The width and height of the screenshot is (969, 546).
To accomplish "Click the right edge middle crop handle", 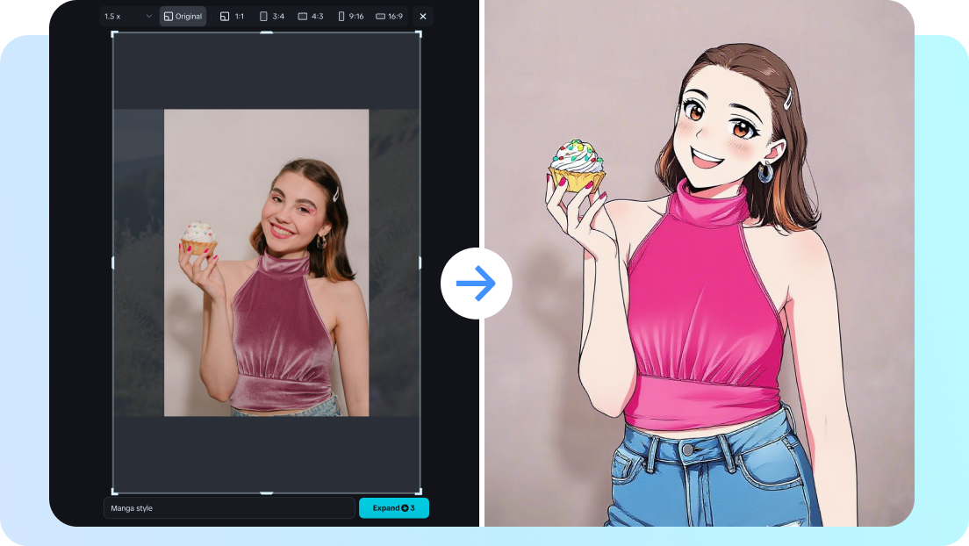I will [420, 262].
